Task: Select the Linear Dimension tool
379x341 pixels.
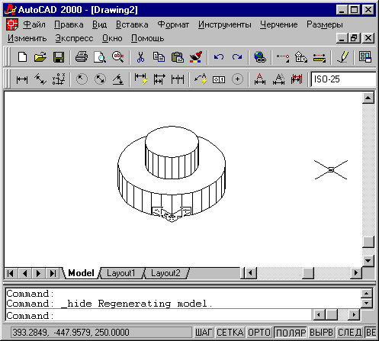Action: click(22, 79)
